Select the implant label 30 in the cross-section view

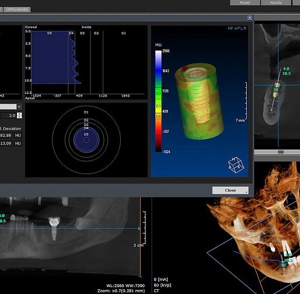tap(275, 90)
